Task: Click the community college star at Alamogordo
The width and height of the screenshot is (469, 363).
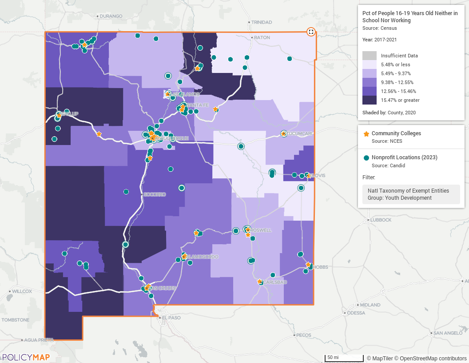Action: click(x=184, y=257)
